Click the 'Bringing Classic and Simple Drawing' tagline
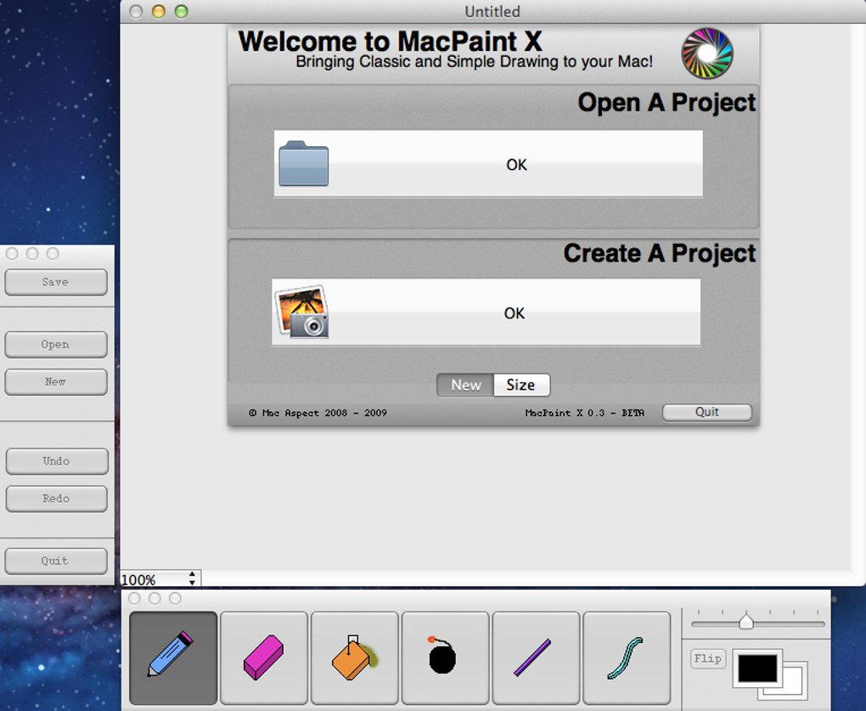This screenshot has width=866, height=711. point(475,61)
